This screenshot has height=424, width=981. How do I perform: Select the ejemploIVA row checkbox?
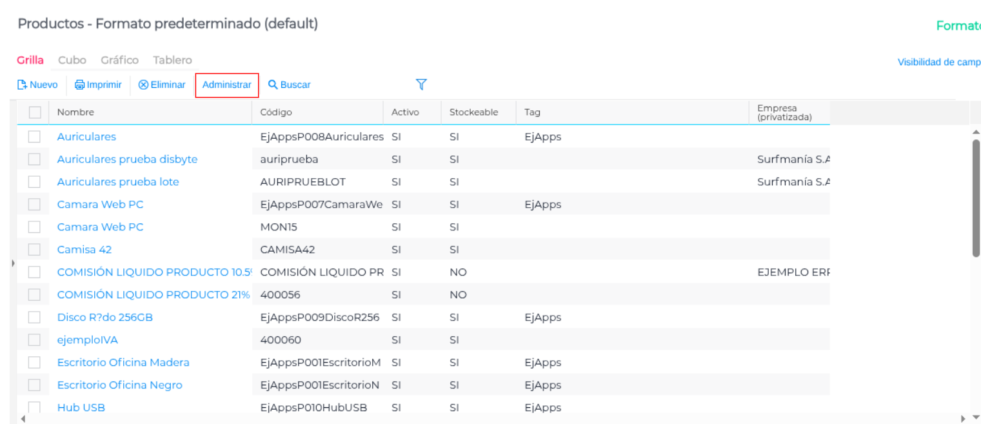[x=34, y=340]
